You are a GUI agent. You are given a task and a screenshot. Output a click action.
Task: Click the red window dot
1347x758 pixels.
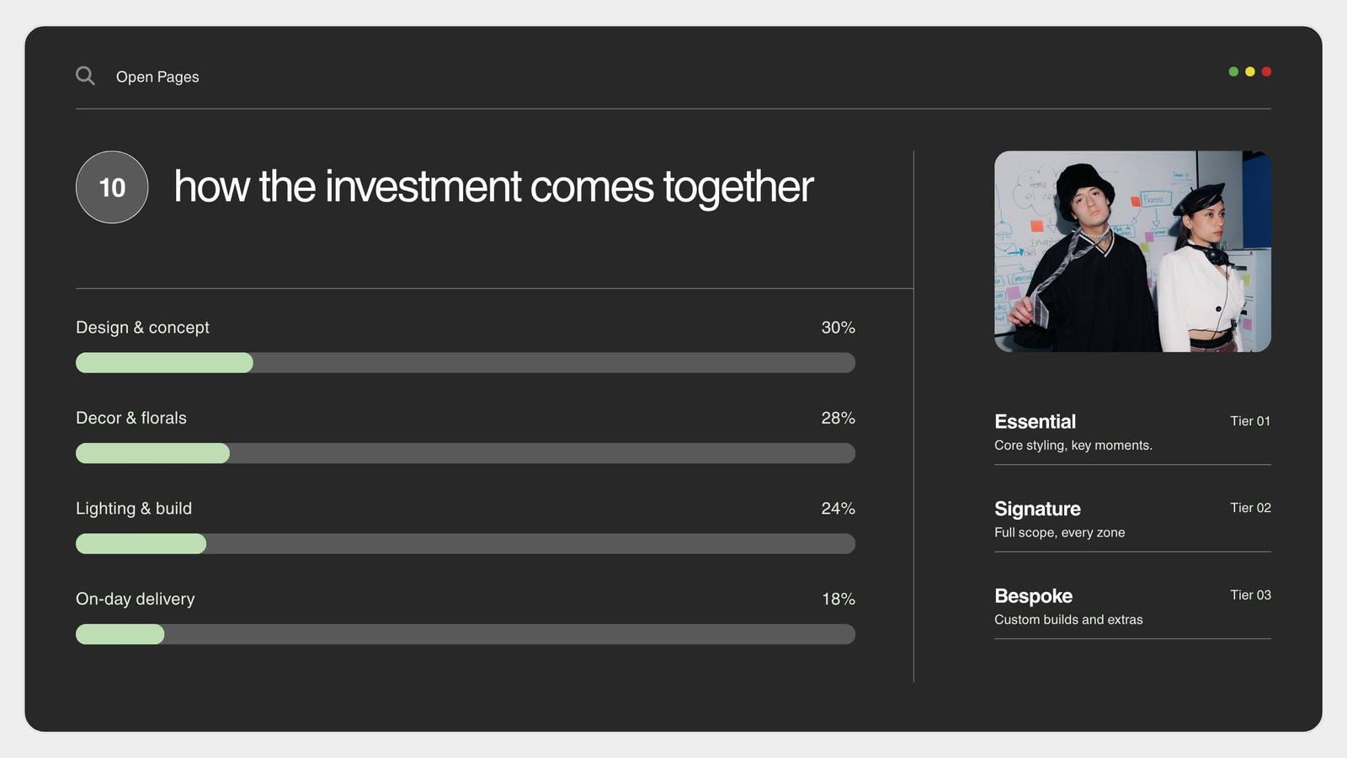pos(1266,72)
